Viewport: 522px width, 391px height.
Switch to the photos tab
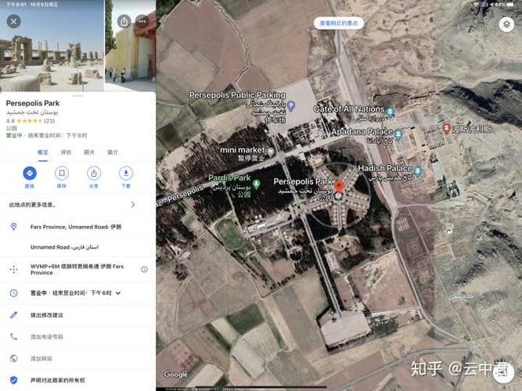(89, 152)
